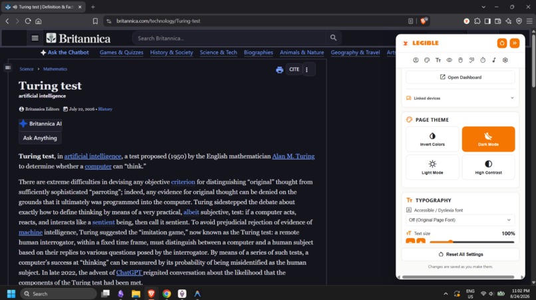
Task: Open History & Society menu
Action: click(172, 53)
